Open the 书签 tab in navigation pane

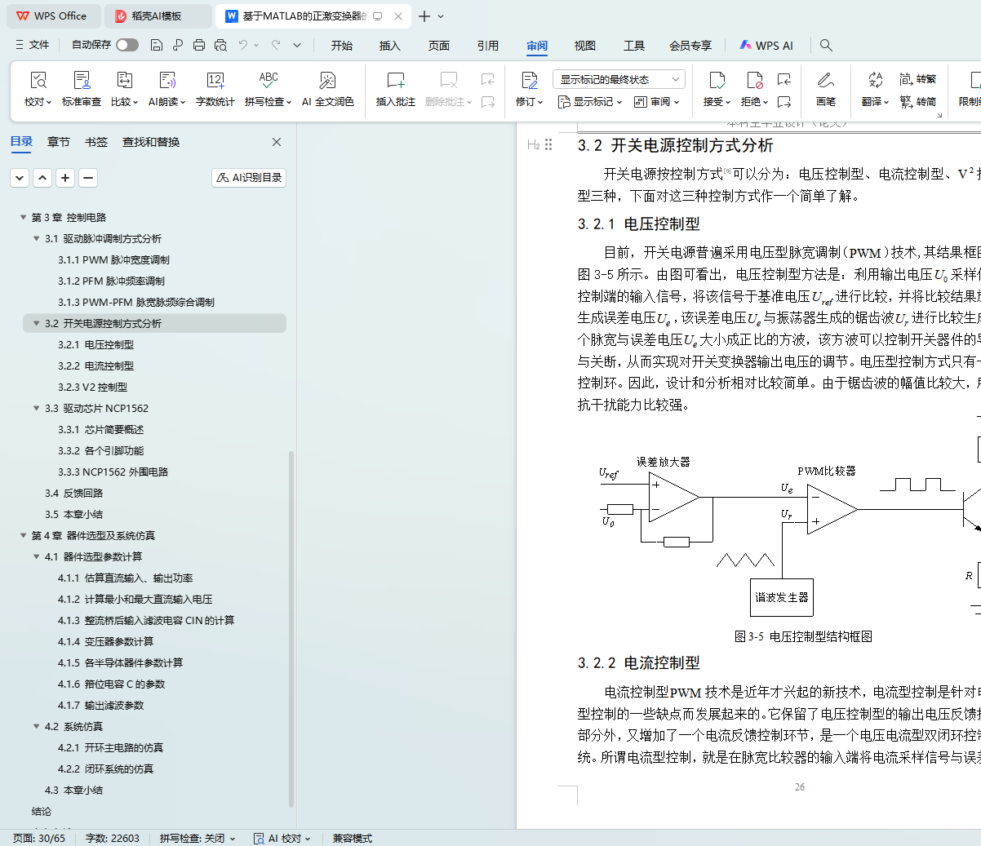point(96,142)
